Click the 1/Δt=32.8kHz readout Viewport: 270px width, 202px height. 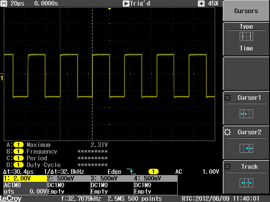(x=64, y=172)
